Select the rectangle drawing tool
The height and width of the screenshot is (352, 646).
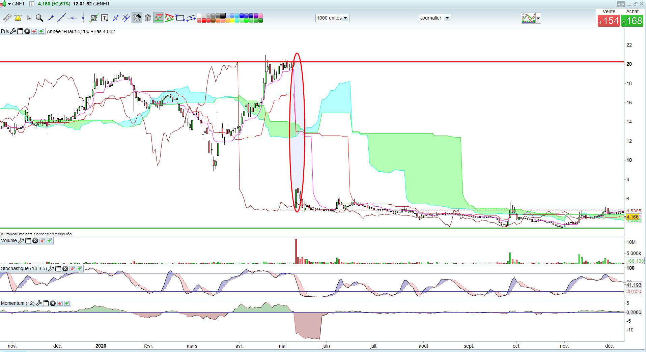pos(180,18)
